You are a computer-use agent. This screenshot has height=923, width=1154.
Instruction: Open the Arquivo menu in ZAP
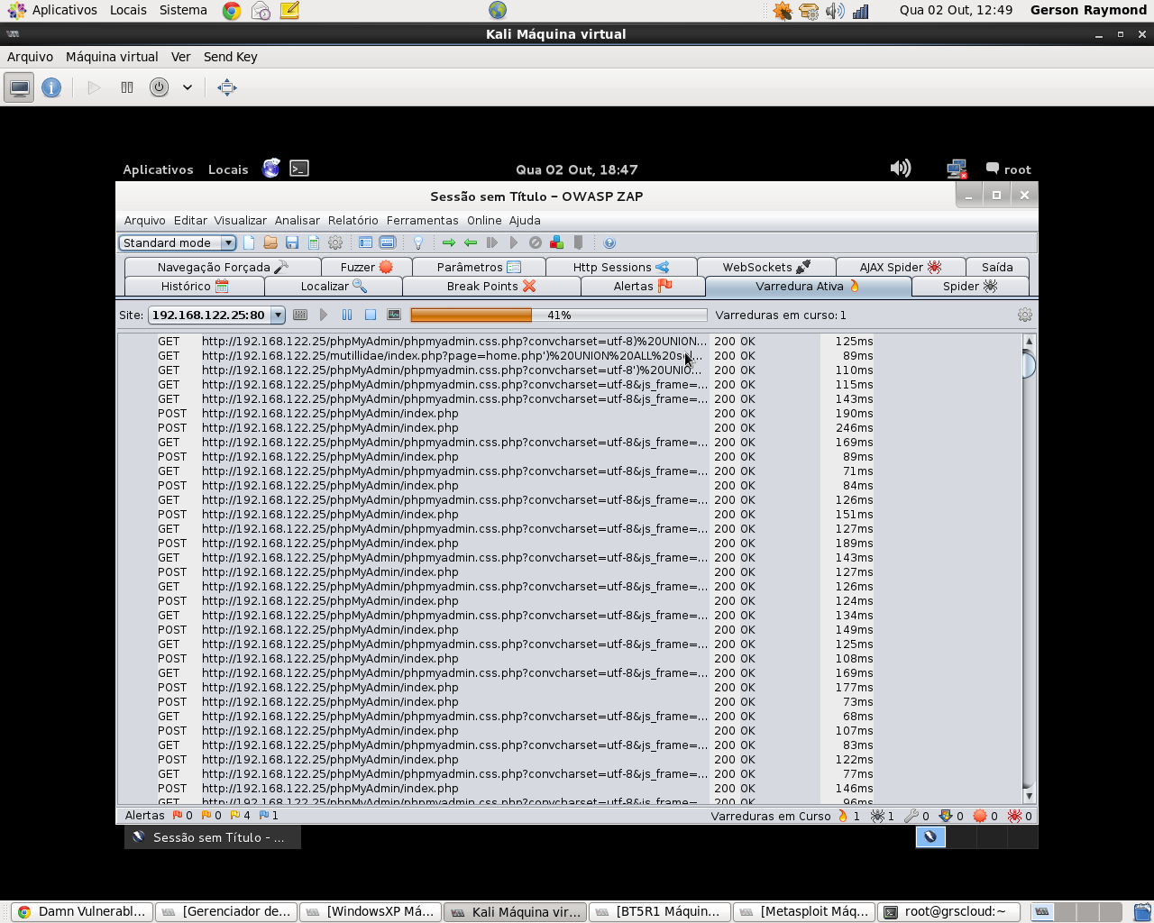coord(145,220)
